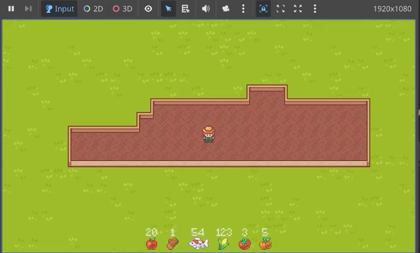Click the fish count 54

pos(198,232)
